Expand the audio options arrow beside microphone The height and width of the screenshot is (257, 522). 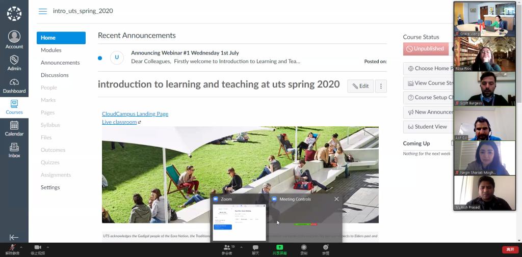(x=21, y=247)
